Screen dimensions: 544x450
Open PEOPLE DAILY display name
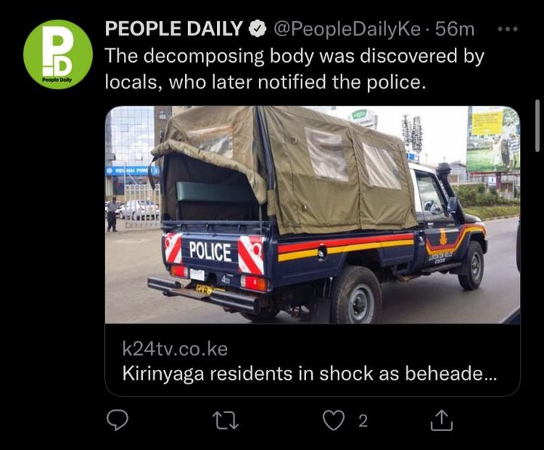tap(174, 29)
